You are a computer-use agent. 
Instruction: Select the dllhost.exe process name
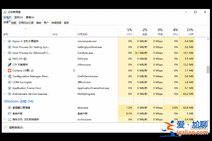84,82
